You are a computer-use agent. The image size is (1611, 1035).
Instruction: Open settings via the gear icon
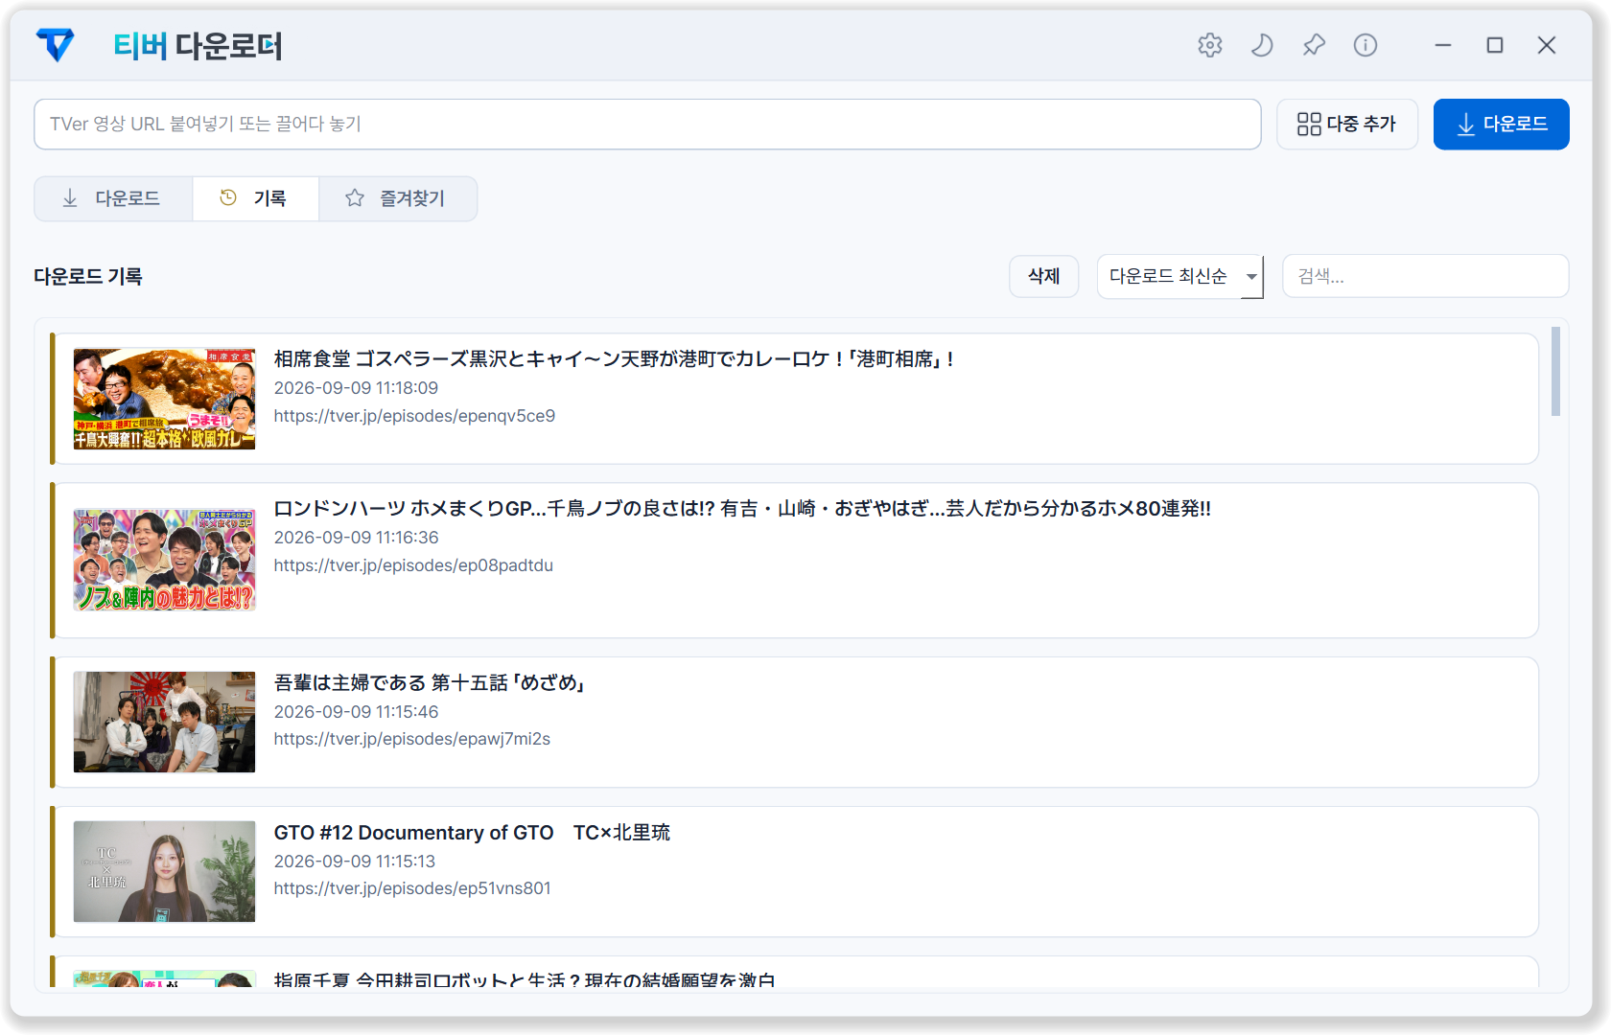(x=1210, y=45)
